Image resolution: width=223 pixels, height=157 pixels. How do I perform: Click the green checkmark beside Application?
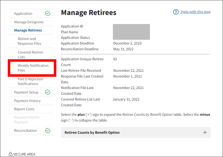[48, 13]
